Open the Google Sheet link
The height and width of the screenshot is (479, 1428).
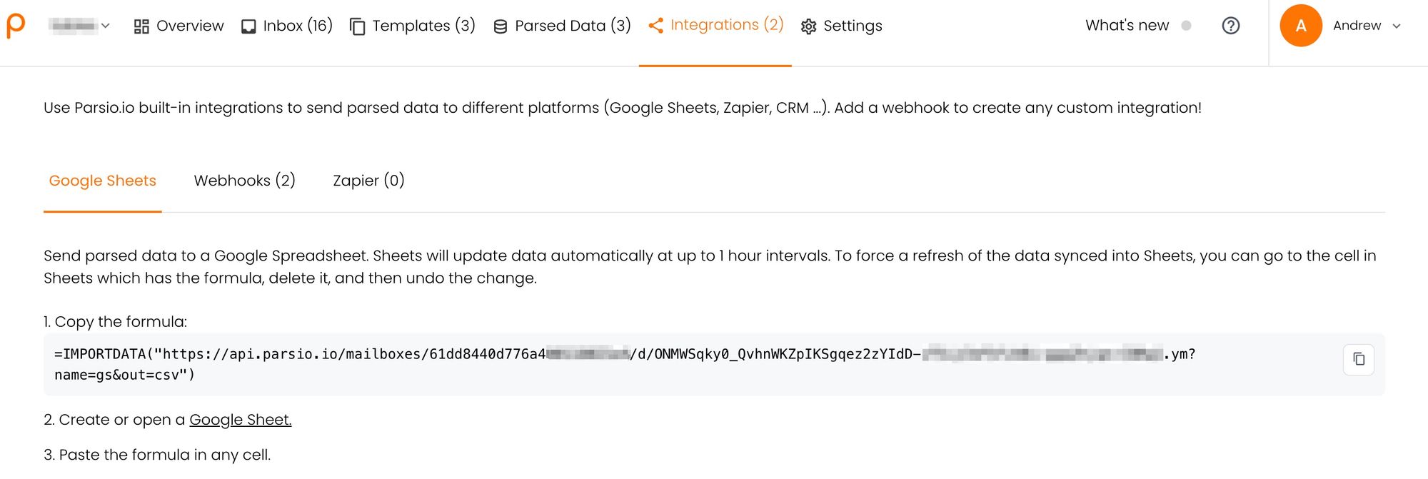point(240,420)
